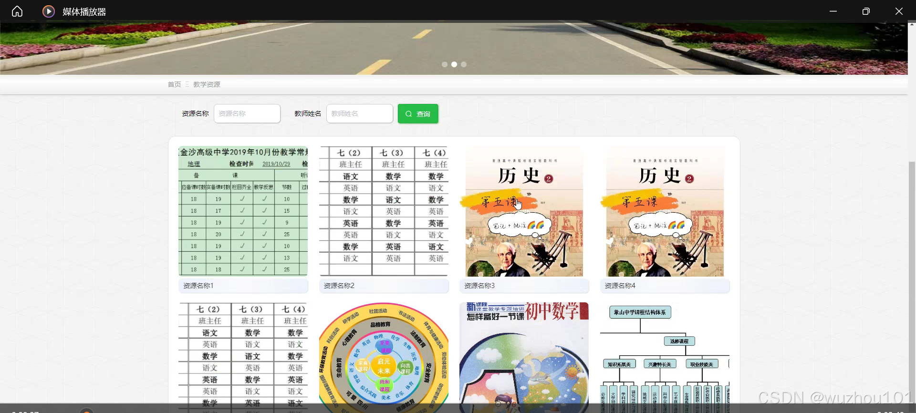The image size is (916, 413).
Task: Open the 资源名称1 green spreadsheet thumbnail
Action: coord(243,211)
